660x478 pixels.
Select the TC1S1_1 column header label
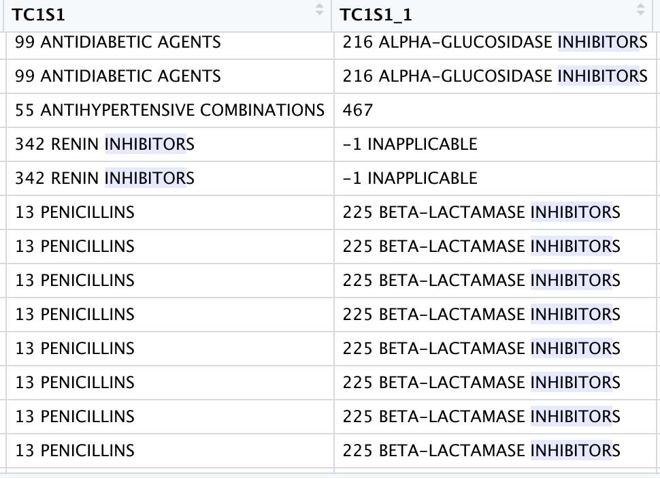pos(376,14)
